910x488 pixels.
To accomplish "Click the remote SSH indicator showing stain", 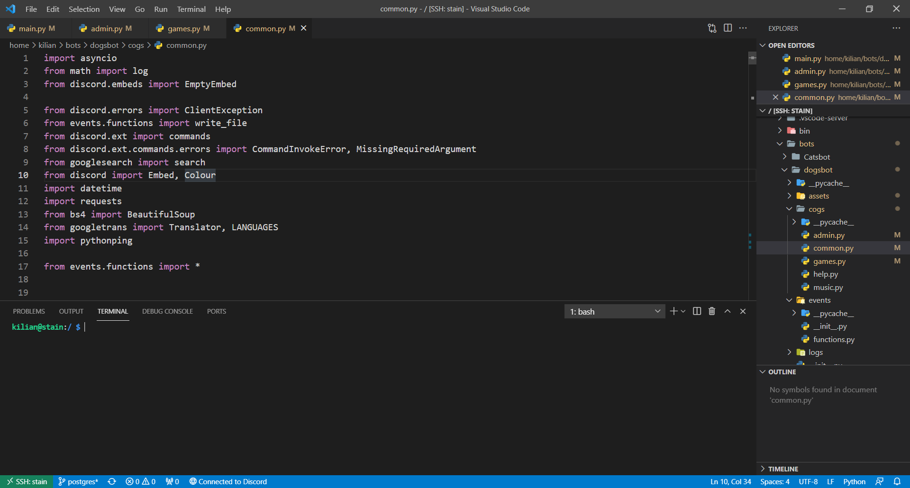I will tap(27, 481).
